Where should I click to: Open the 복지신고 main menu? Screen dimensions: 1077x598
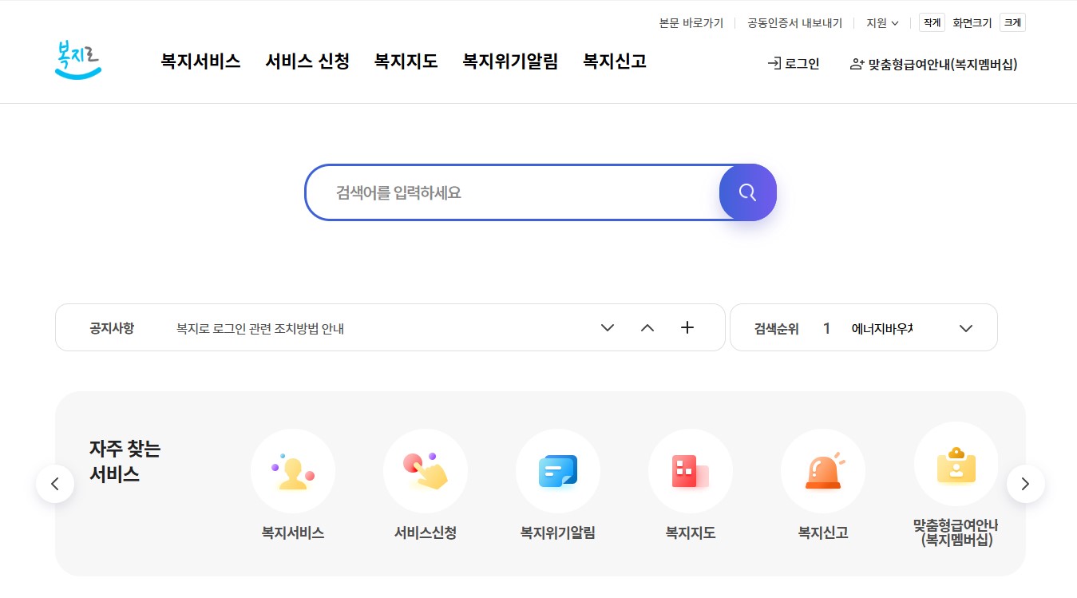pyautogui.click(x=615, y=61)
